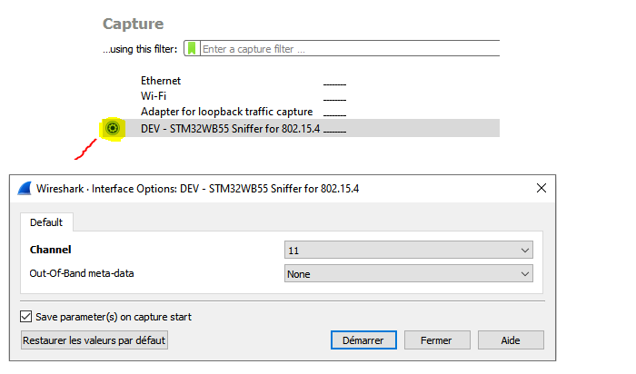Expand the Out-Of-Band meta-data dropdown arrow
This screenshot has width=636, height=374.
[525, 274]
